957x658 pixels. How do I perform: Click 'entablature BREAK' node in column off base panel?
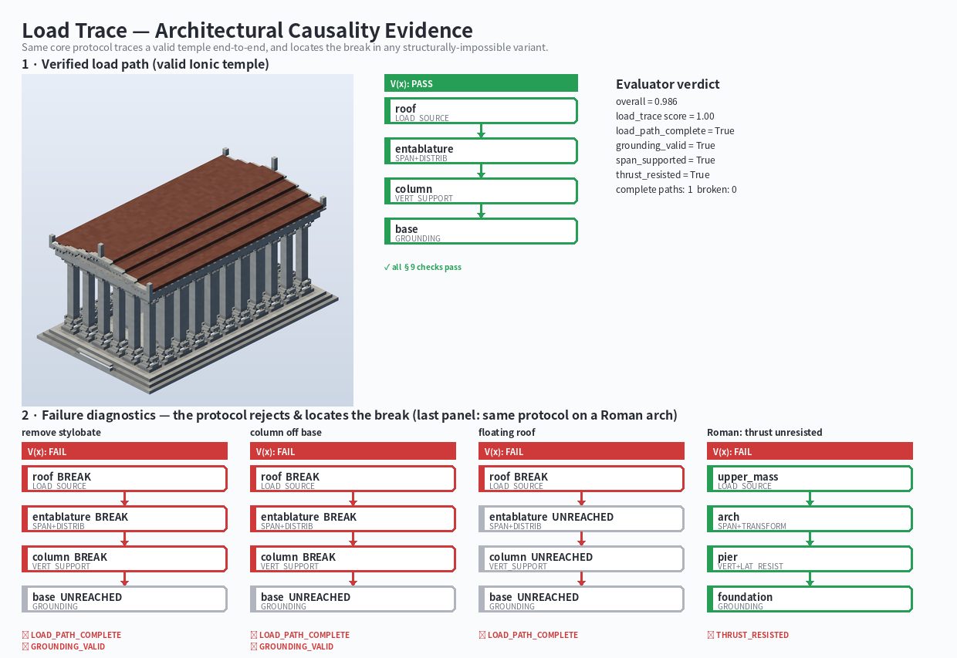tap(353, 519)
